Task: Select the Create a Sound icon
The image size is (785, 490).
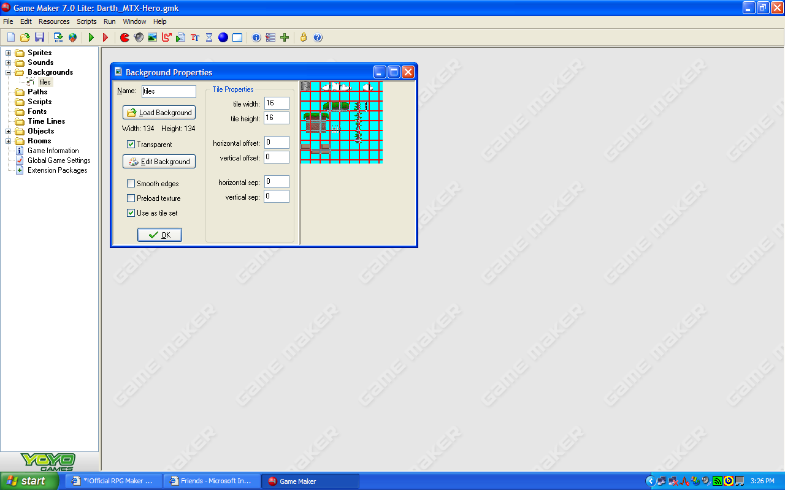Action: 138,37
